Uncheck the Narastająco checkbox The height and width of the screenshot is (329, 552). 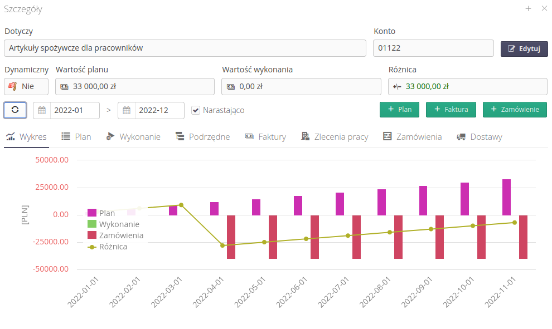tap(195, 110)
